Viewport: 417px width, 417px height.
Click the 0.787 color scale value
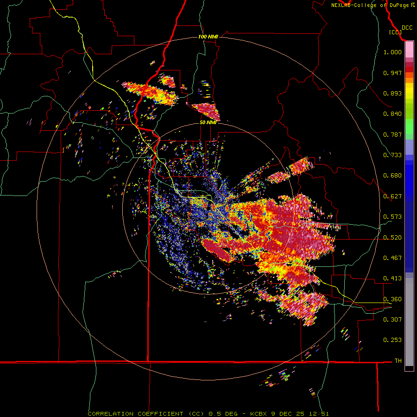pyautogui.click(x=392, y=134)
